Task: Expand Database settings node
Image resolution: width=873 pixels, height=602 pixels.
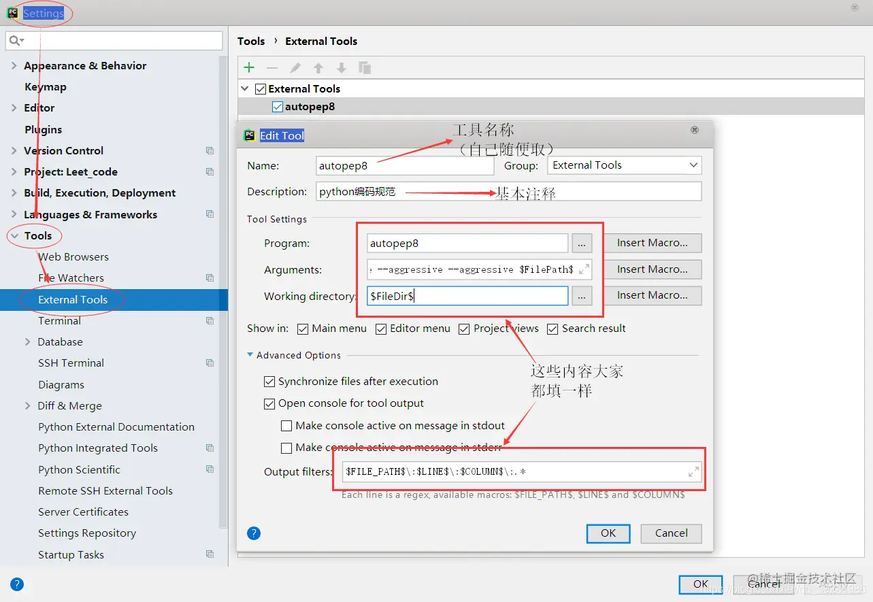Action: [x=28, y=342]
